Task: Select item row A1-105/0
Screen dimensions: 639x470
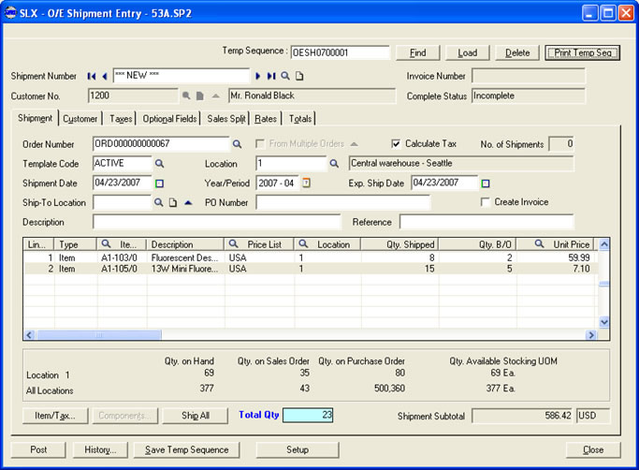Action: 311,269
